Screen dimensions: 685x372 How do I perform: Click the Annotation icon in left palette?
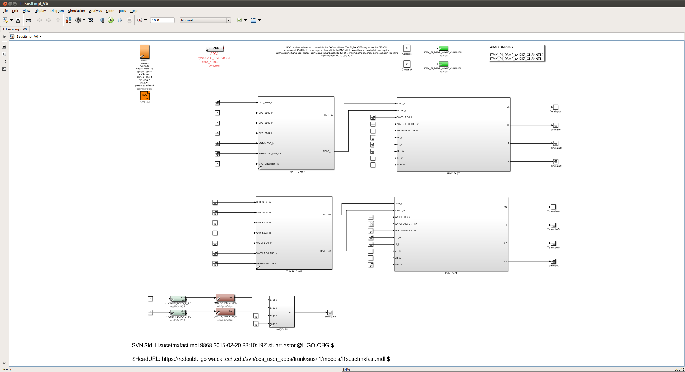click(4, 69)
